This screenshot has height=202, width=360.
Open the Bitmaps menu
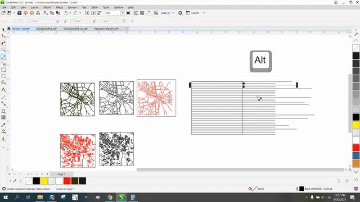[x=73, y=7]
